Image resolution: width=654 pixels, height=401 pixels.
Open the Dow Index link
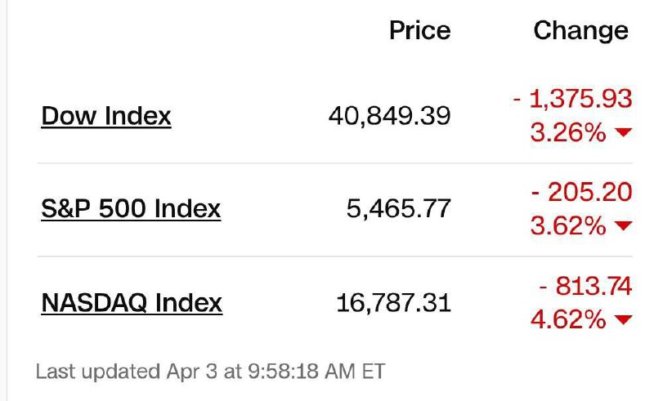coord(106,116)
